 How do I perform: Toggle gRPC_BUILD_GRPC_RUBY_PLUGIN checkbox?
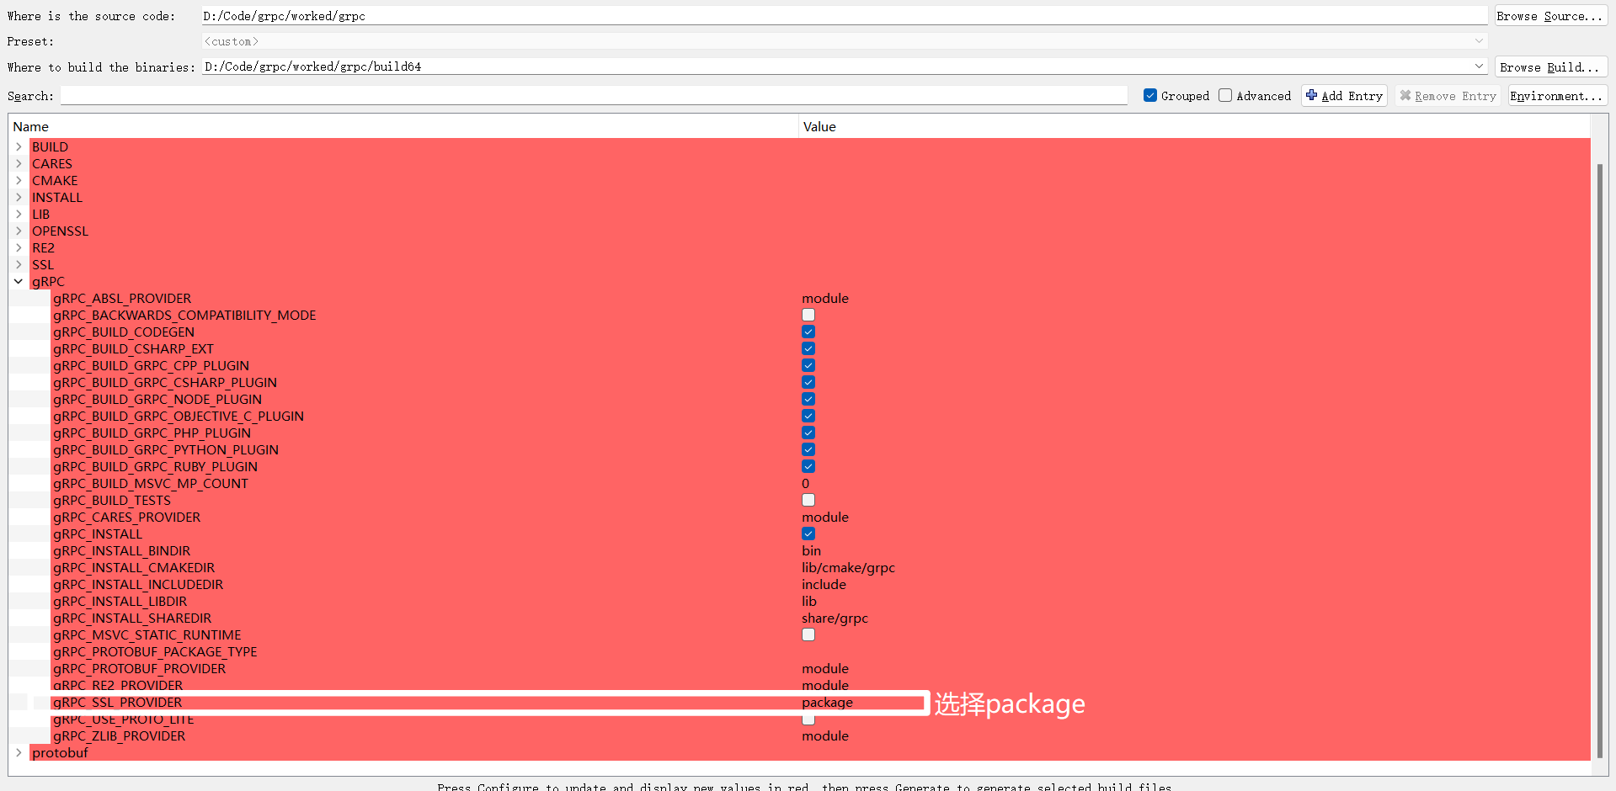[808, 467]
